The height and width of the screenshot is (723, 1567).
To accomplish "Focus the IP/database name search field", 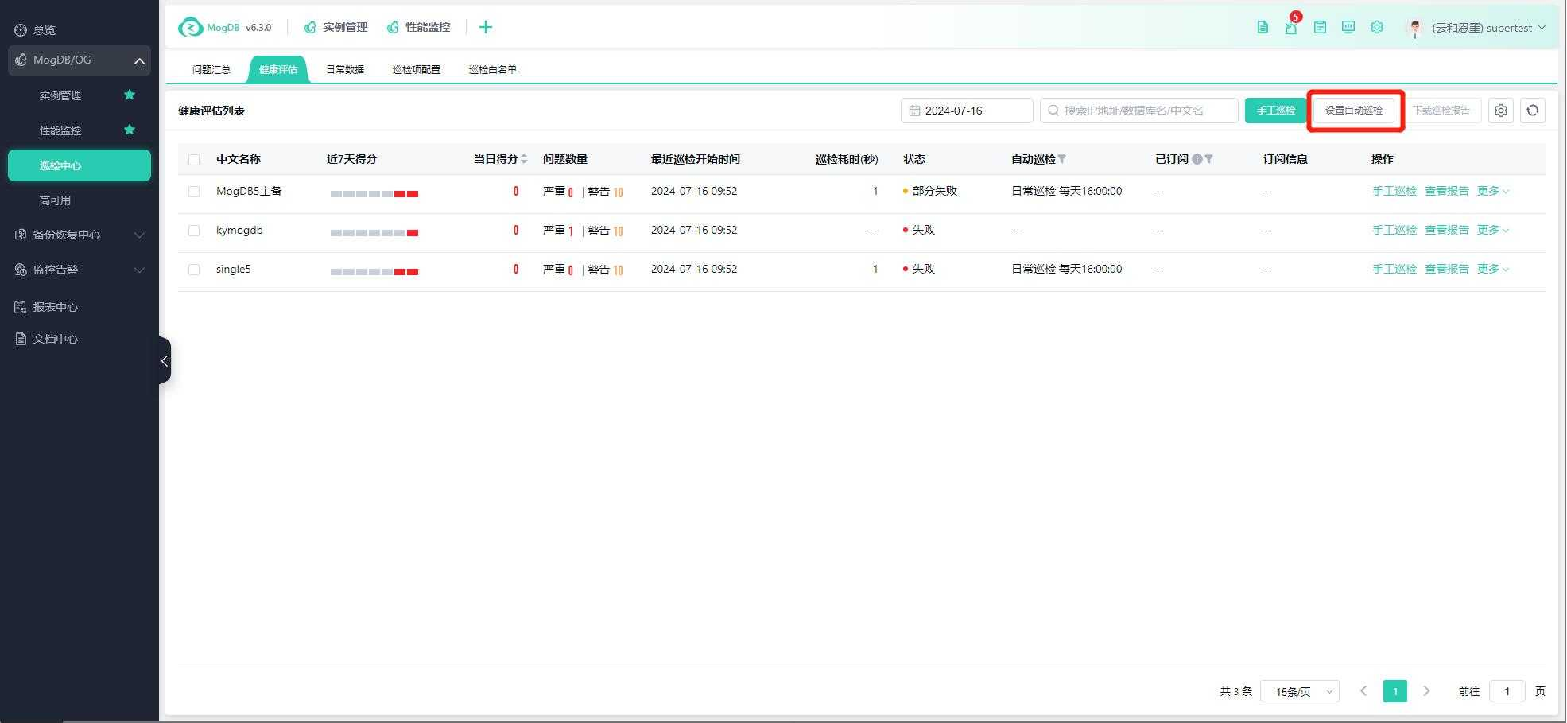I will [1139, 111].
